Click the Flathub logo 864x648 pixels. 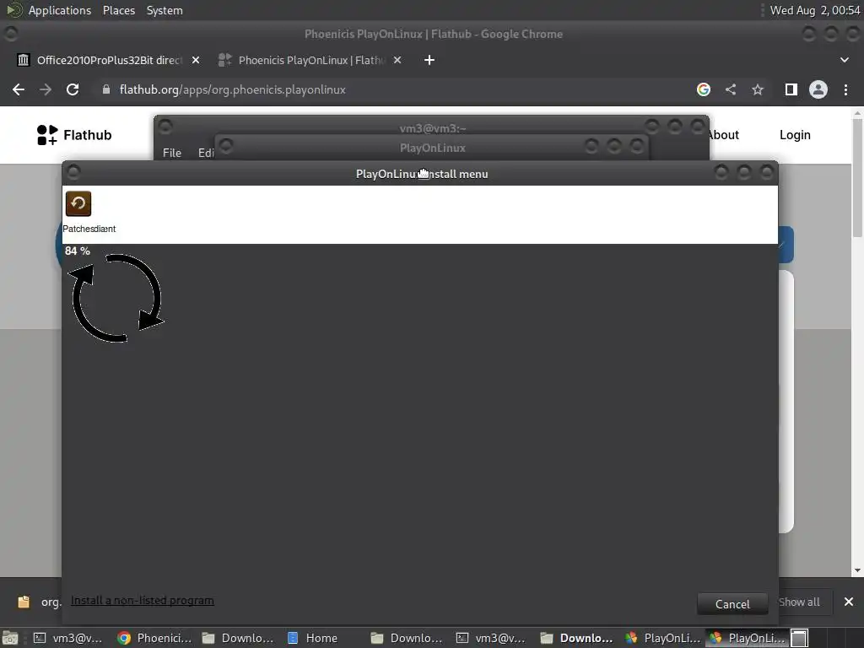coord(74,135)
